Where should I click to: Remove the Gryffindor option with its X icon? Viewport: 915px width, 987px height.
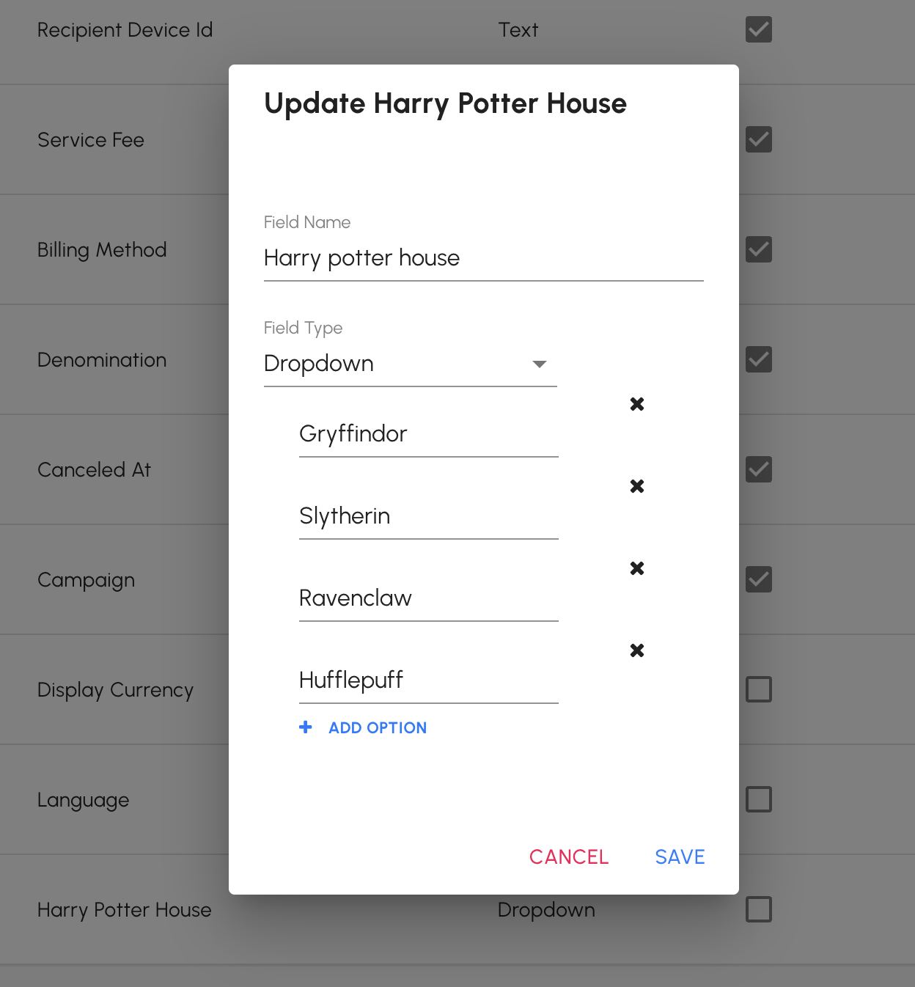637,404
